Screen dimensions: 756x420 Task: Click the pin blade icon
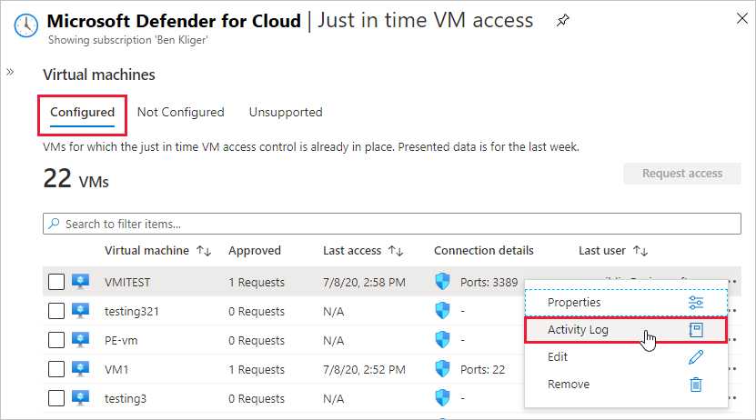click(563, 21)
